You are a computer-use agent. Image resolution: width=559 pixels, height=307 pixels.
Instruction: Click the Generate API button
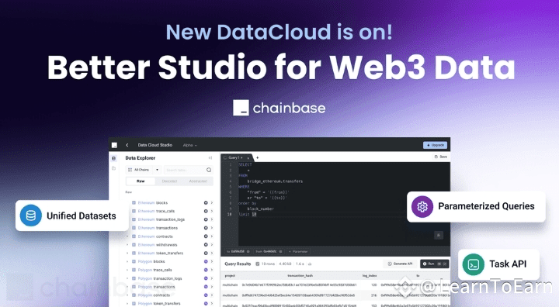pos(400,264)
